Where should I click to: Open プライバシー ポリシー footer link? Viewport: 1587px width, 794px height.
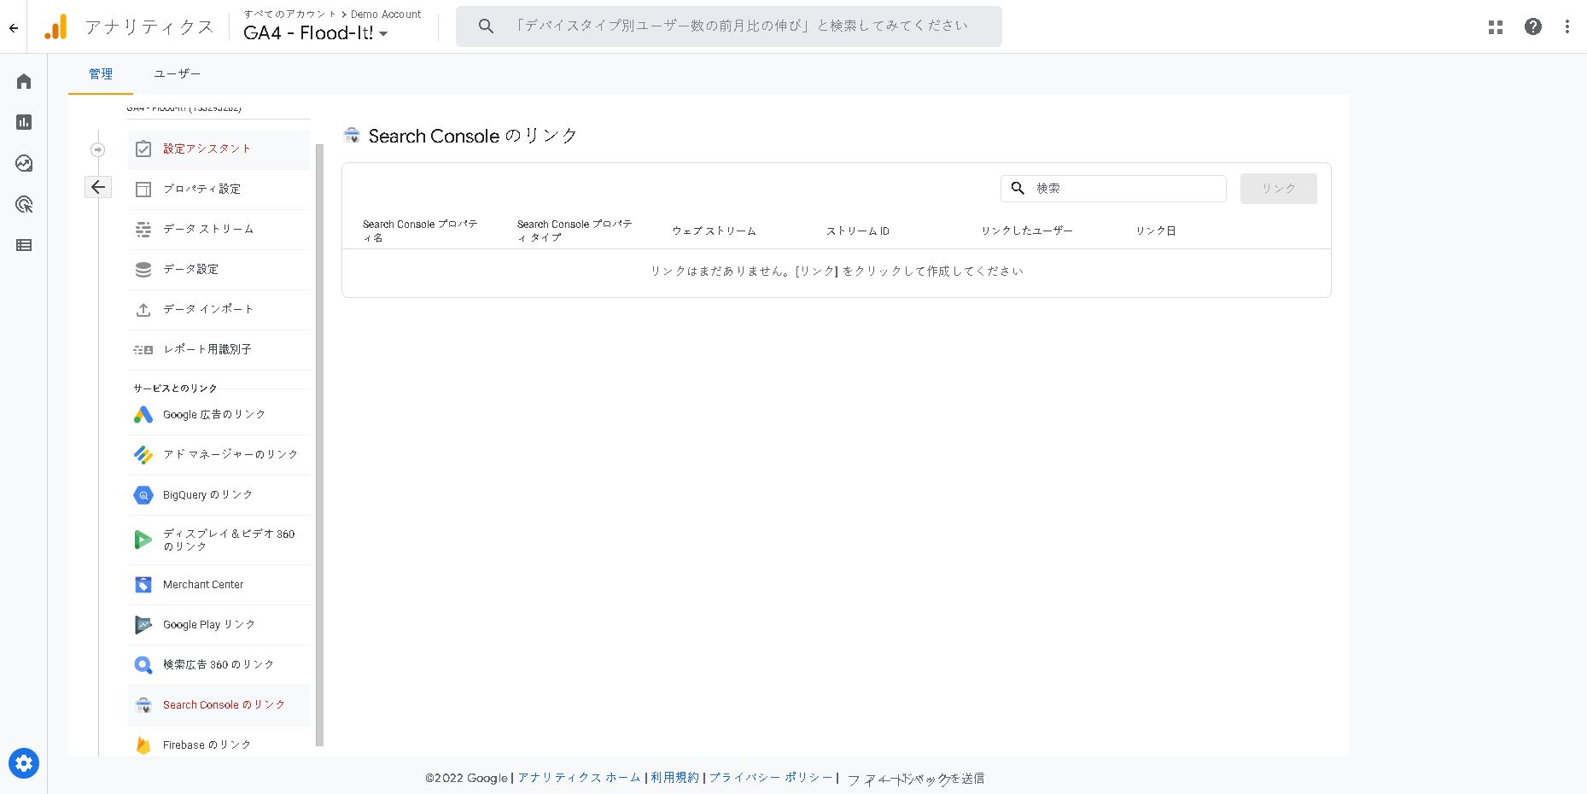[x=771, y=778]
